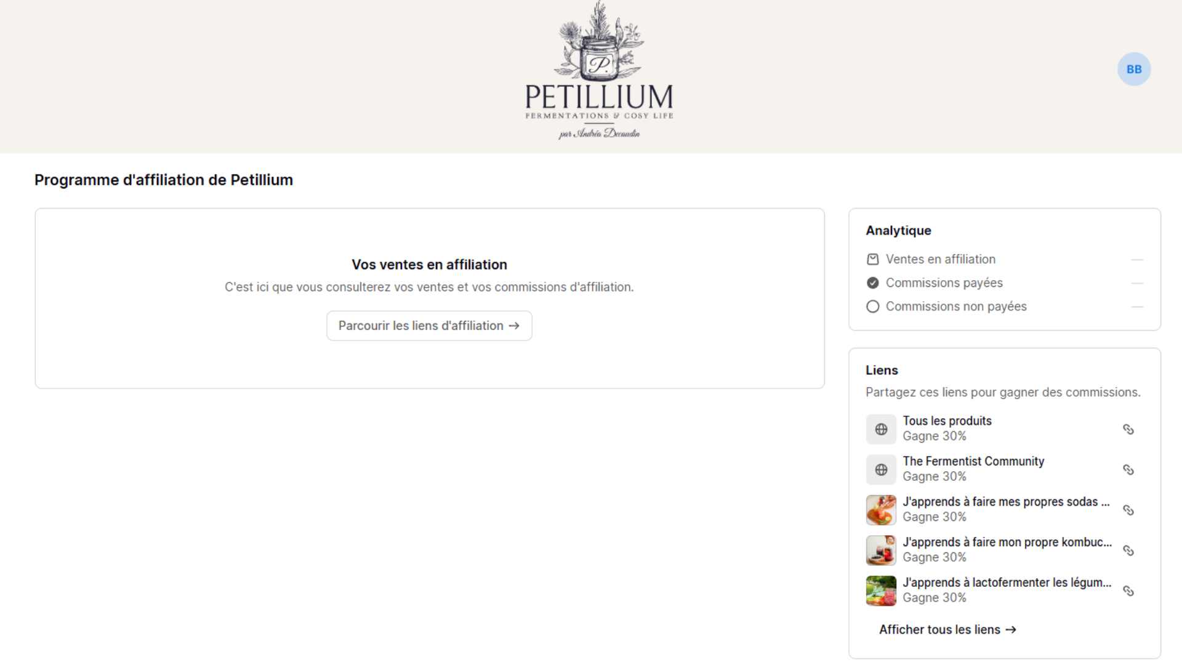Open the sodas course thumbnail
This screenshot has height=665, width=1182.
pyautogui.click(x=881, y=510)
